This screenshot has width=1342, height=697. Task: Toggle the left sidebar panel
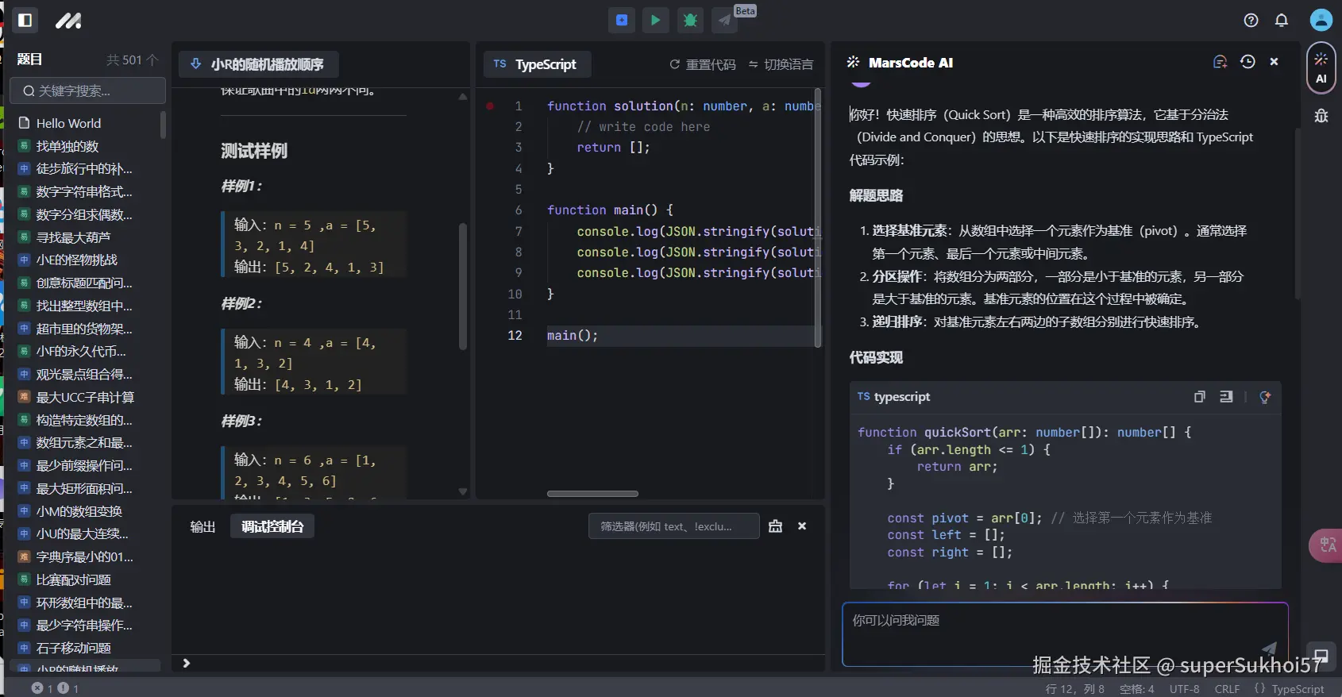pyautogui.click(x=25, y=20)
